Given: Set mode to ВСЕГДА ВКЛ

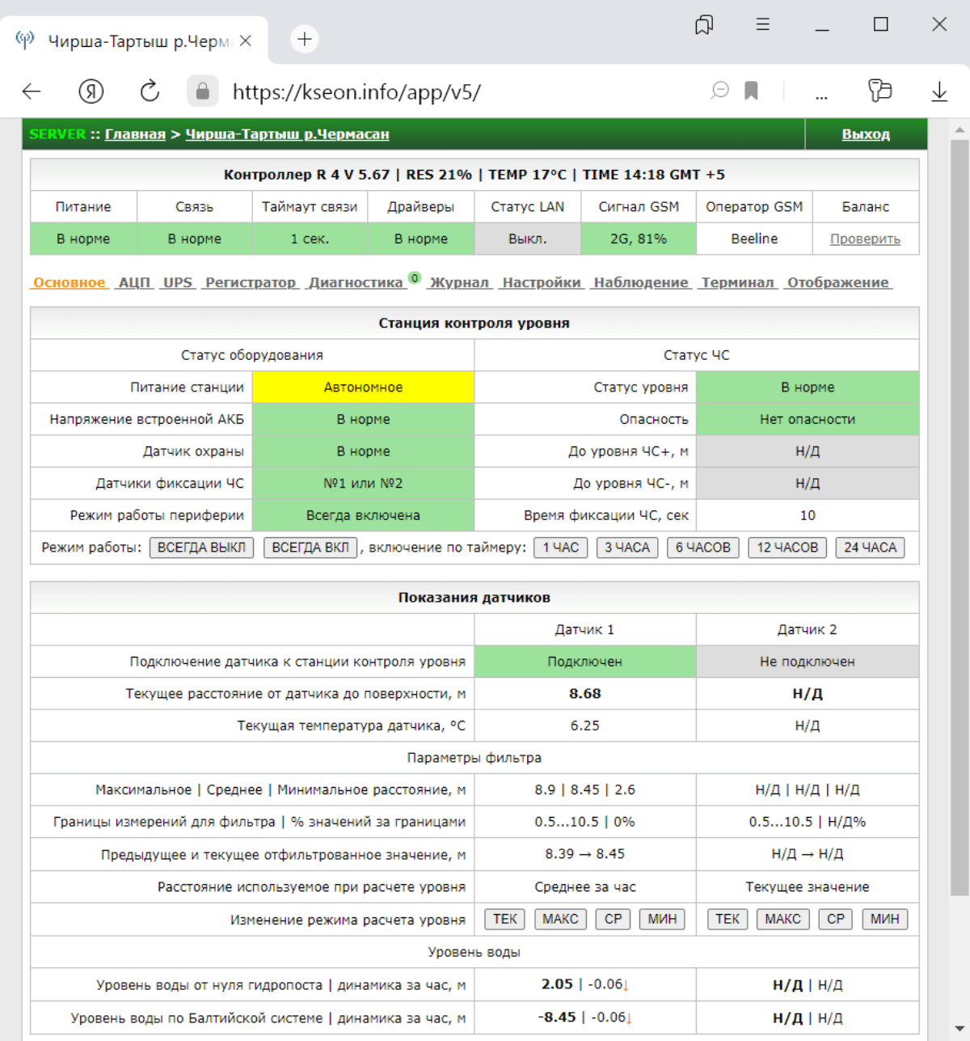Looking at the screenshot, I should pos(310,548).
